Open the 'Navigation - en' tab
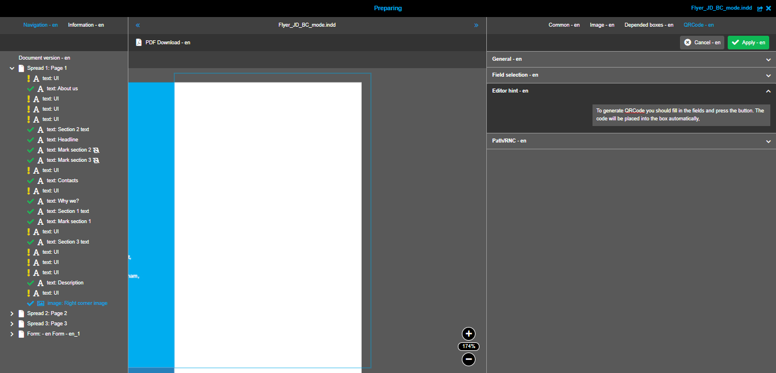Screen dimensions: 776x373 40,24
